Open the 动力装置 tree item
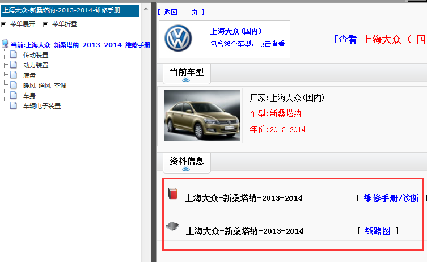Viewport: 427px width, 262px height. click(36, 65)
